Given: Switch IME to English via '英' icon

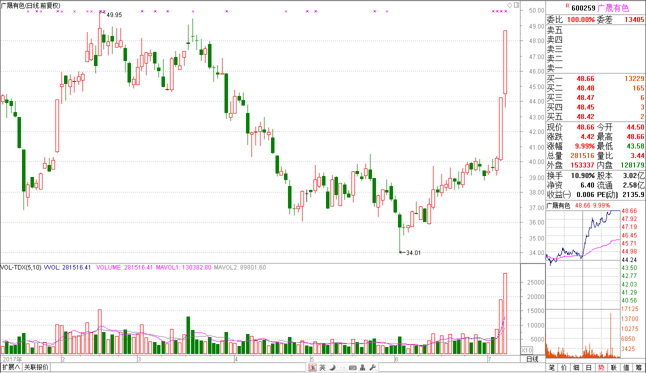Looking at the screenshot, I should pos(322,368).
